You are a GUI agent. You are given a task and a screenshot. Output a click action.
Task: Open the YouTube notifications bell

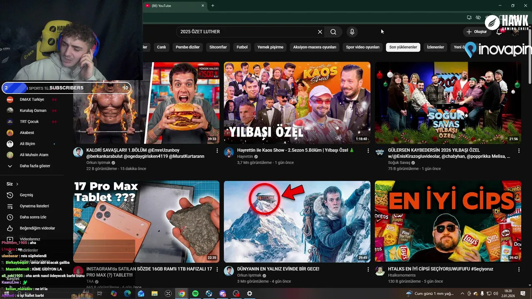click(x=499, y=32)
